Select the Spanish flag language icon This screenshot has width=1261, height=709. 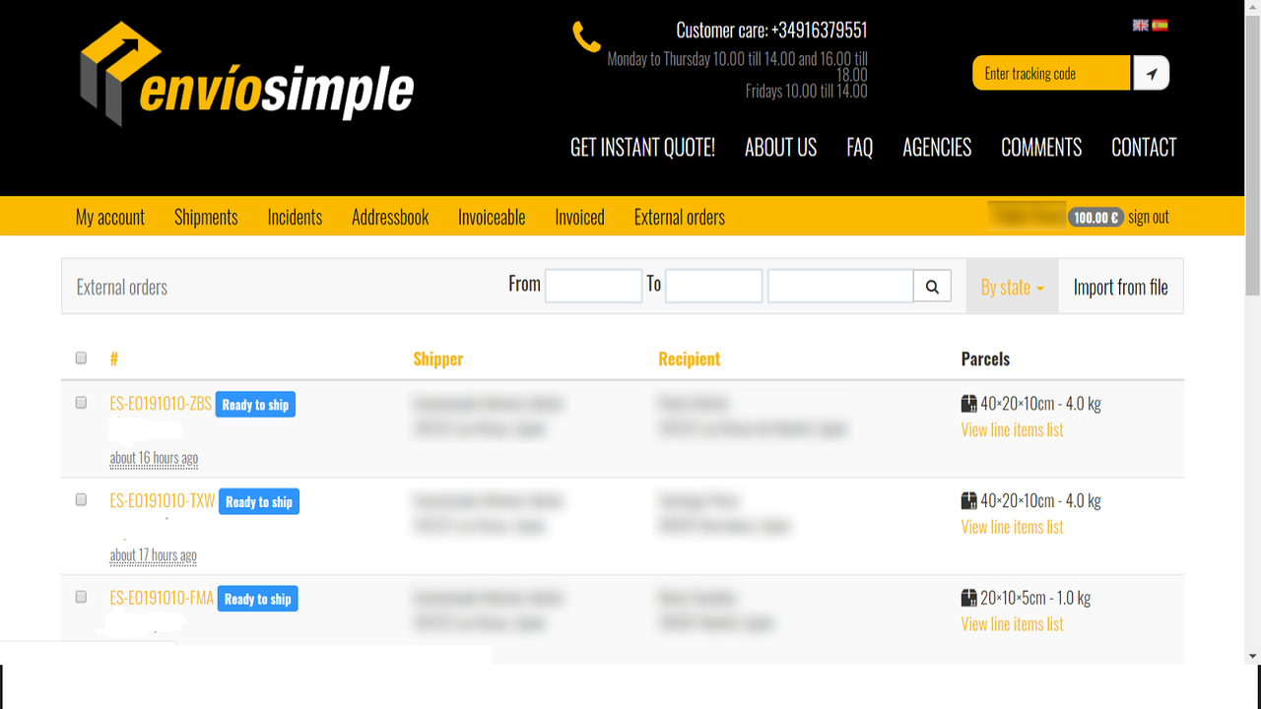click(x=1160, y=25)
